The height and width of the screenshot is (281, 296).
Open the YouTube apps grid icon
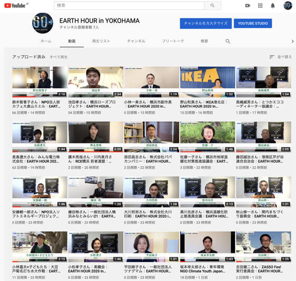260,6
